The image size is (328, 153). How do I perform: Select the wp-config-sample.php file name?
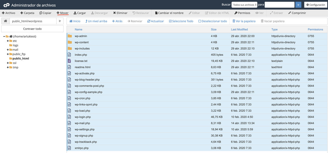[x=89, y=92]
